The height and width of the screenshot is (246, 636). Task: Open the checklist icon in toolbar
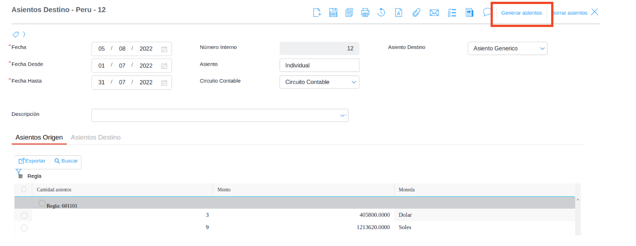452,12
